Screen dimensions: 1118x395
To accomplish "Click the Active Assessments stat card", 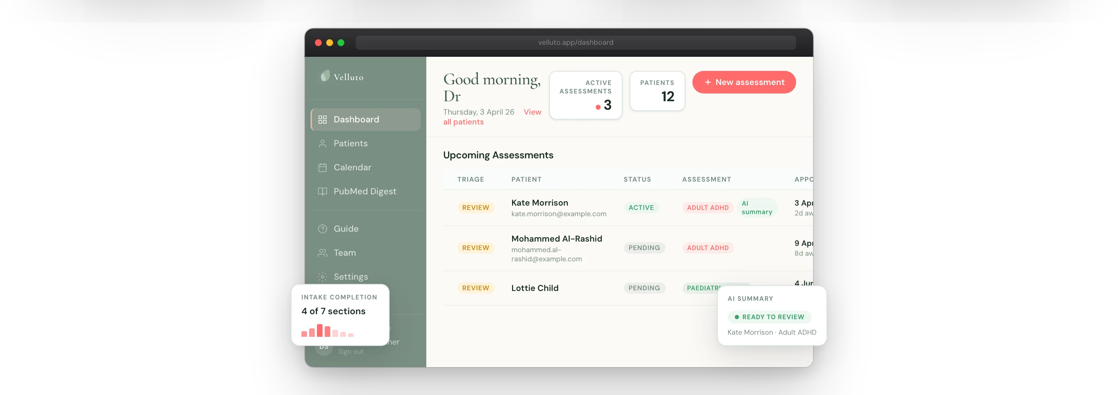I will (x=585, y=95).
